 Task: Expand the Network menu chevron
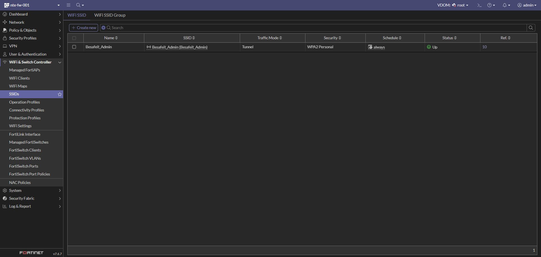tap(60, 22)
